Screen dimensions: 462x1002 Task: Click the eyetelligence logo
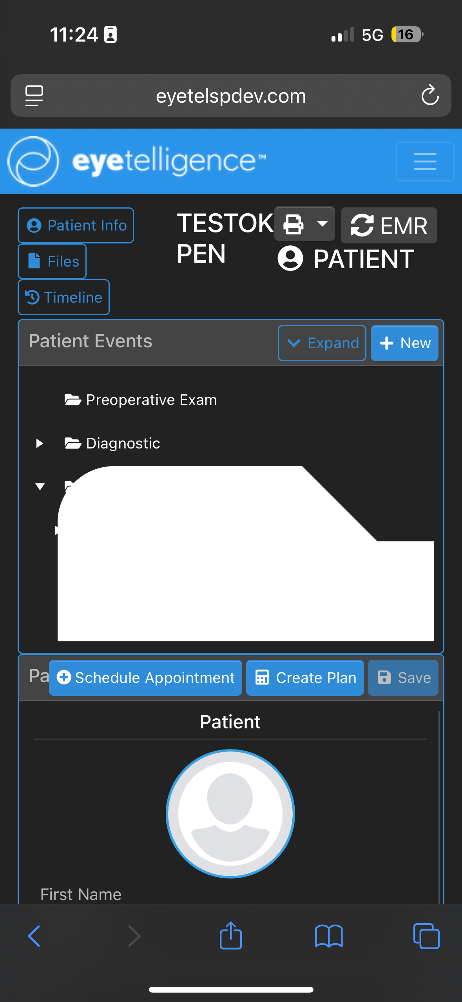pos(137,161)
